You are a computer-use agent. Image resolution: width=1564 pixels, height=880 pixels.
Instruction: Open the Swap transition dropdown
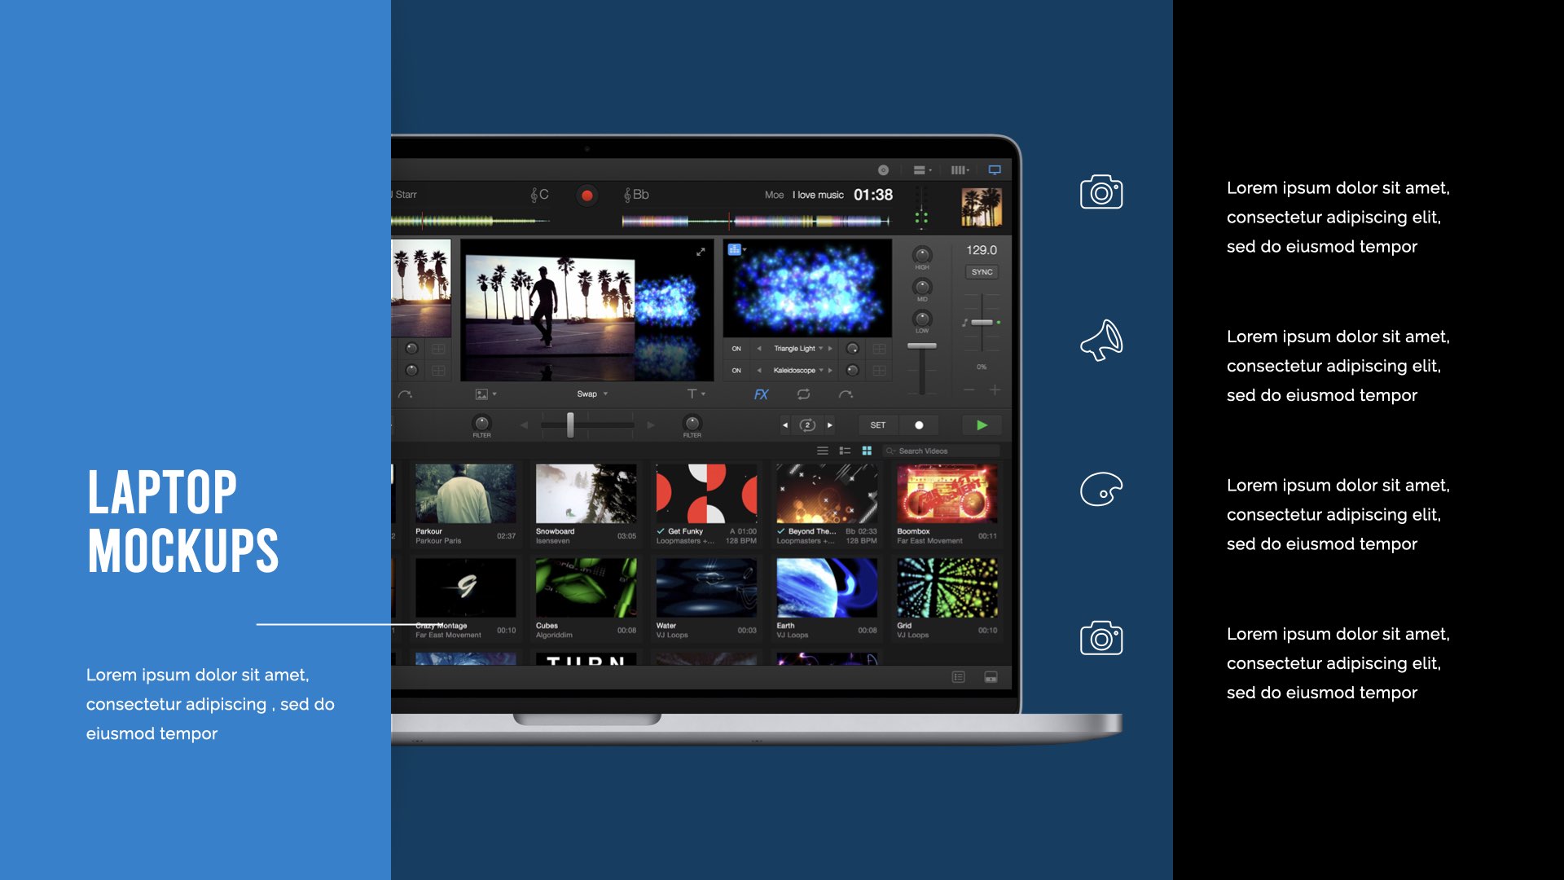(x=592, y=394)
